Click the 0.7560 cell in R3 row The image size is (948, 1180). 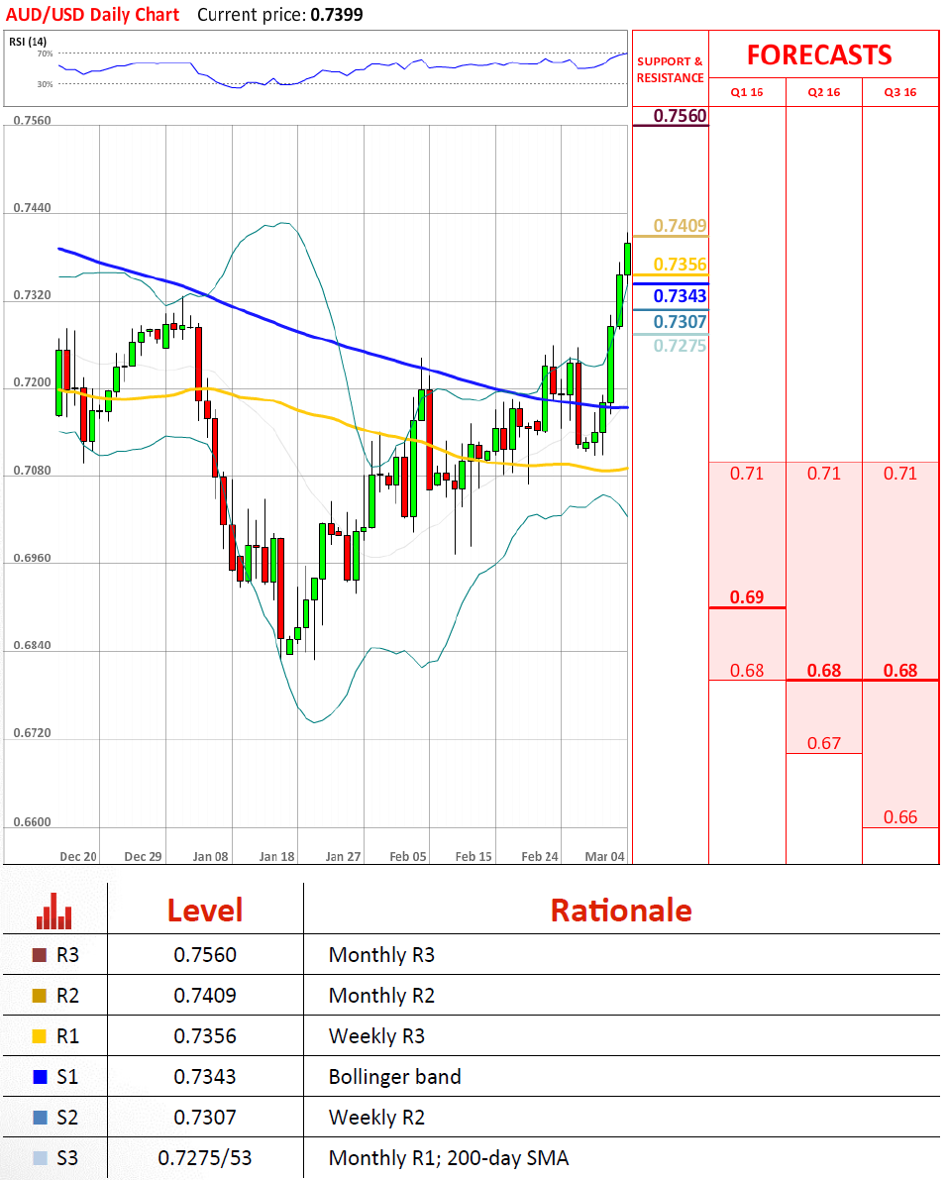(x=205, y=955)
